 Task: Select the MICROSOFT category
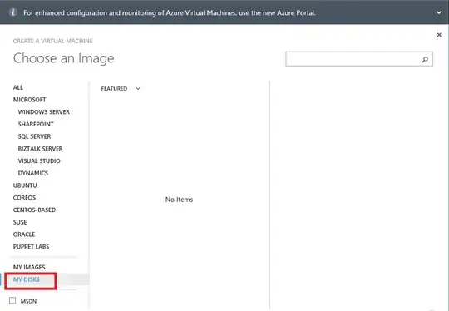click(x=29, y=100)
